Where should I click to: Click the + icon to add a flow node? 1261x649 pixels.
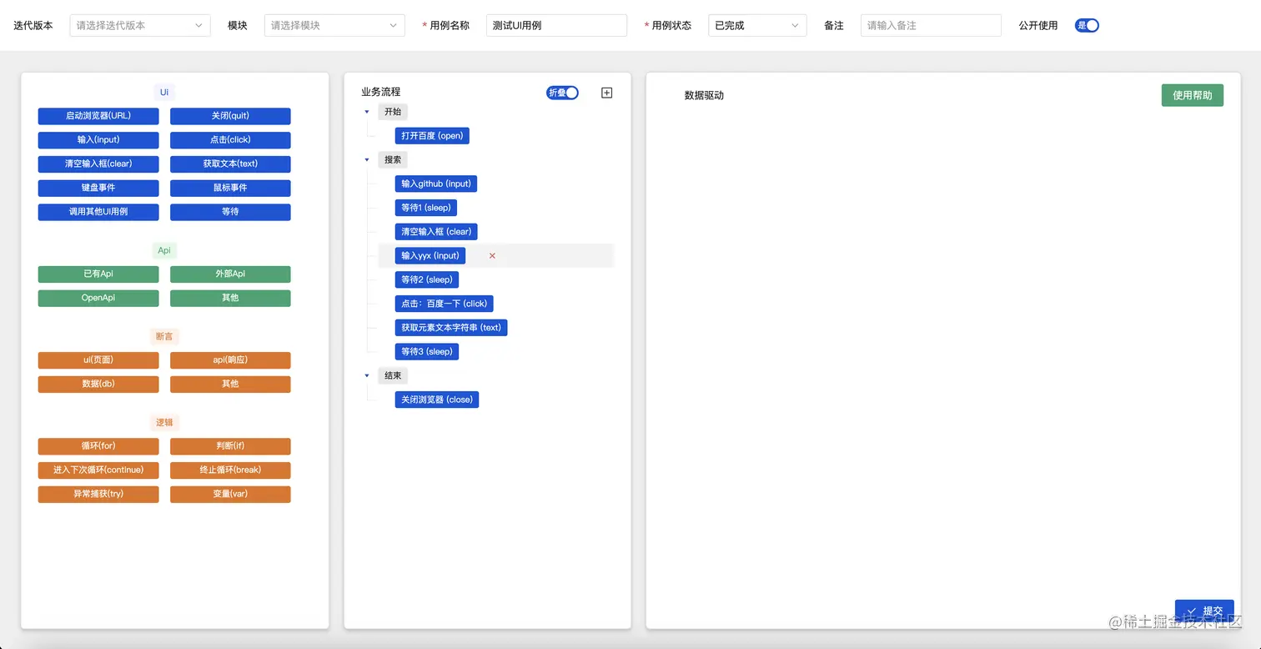coord(606,93)
